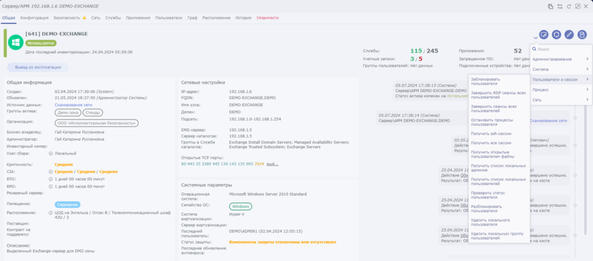Select Заблокировать пользователя menu entry
Screen dimensions: 593x261
(x=499, y=82)
